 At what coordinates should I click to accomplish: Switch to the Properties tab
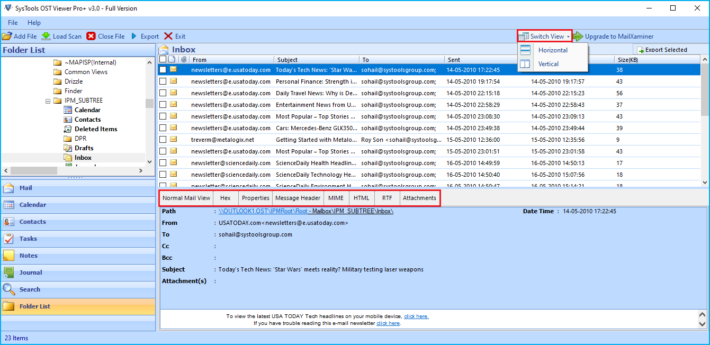click(256, 198)
